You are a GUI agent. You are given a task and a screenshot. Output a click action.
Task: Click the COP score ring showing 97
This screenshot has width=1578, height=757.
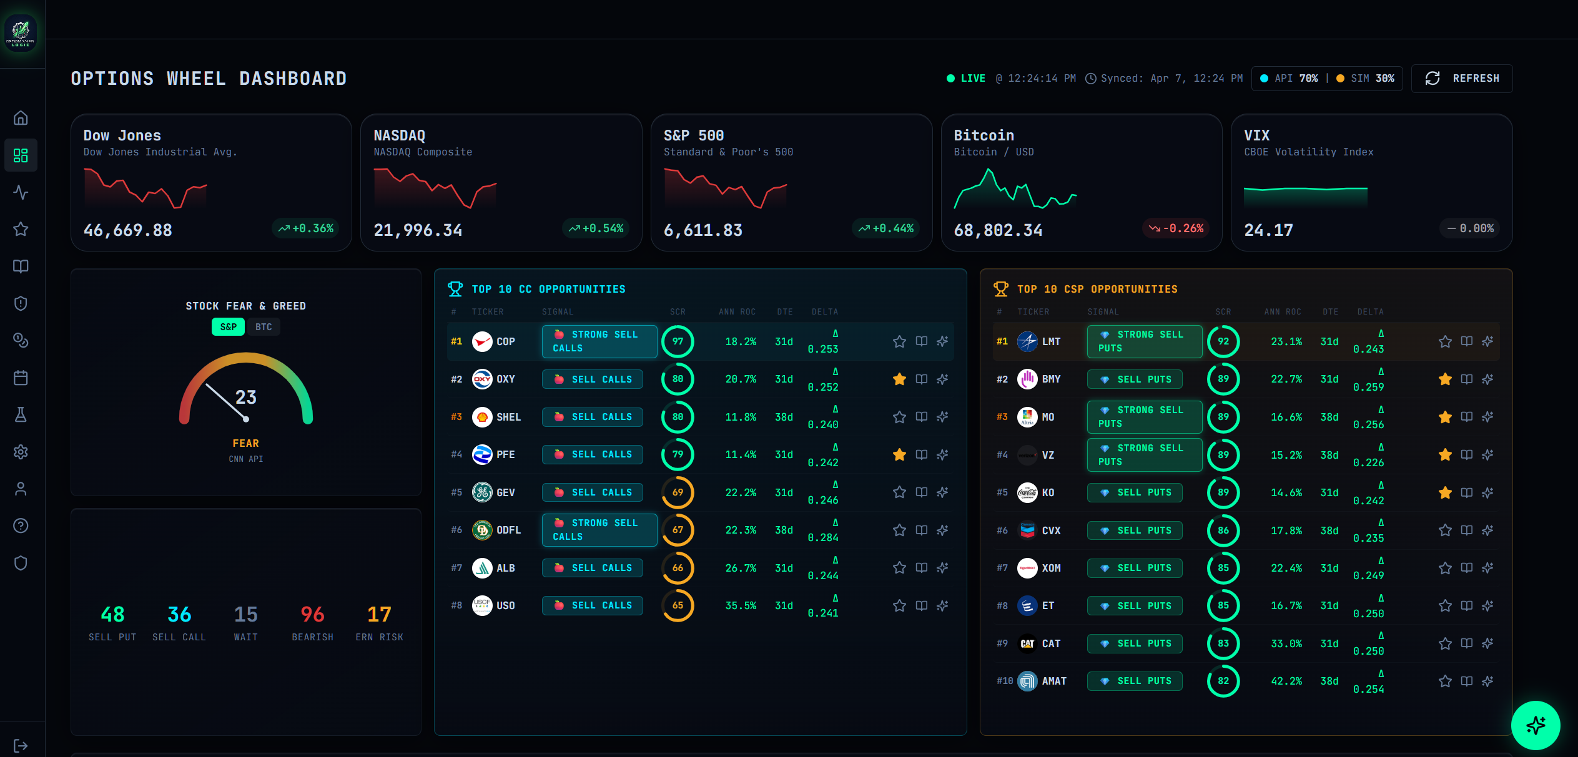678,341
